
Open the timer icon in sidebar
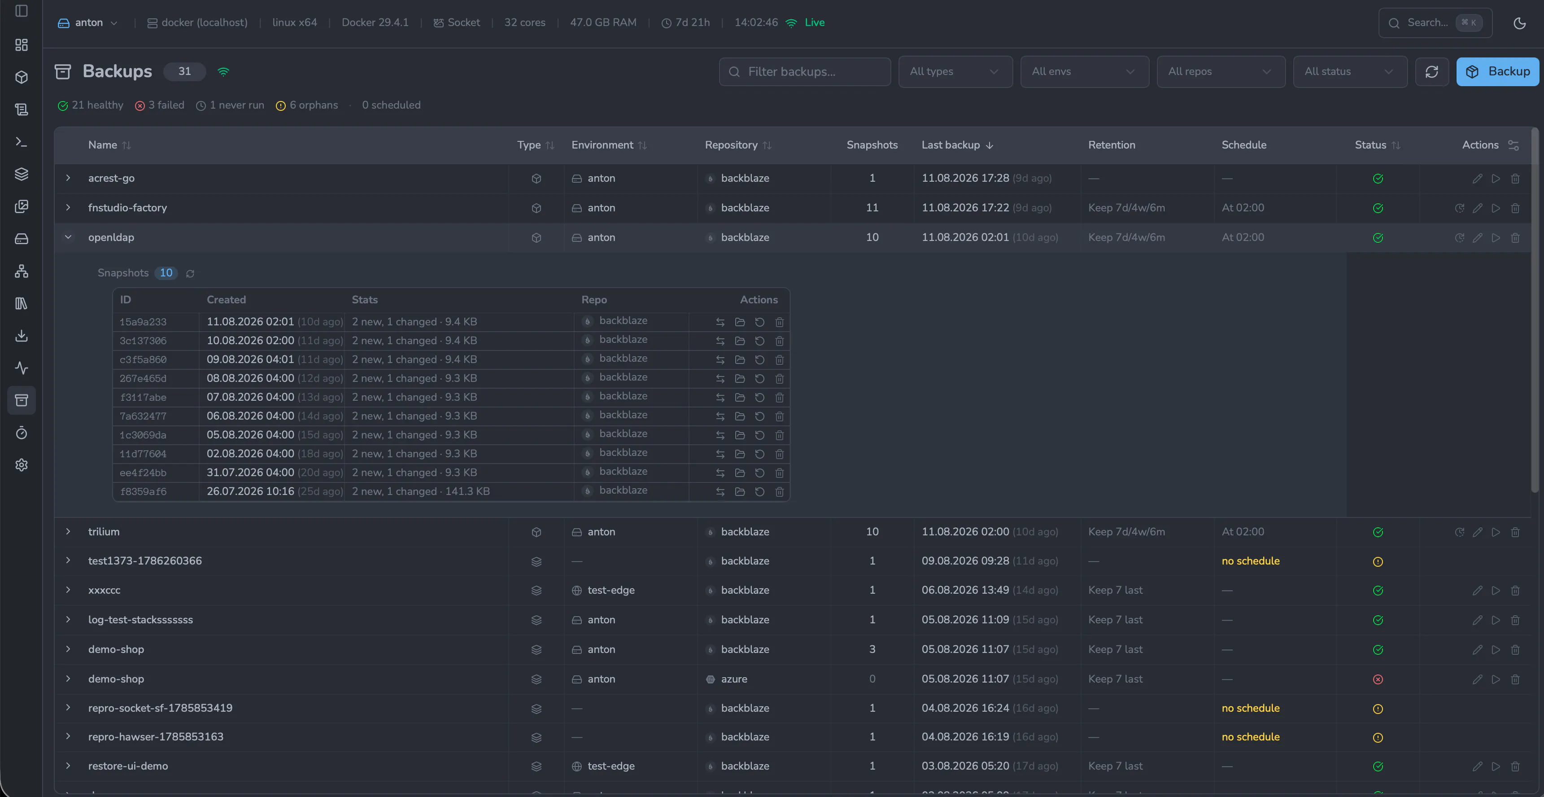22,433
